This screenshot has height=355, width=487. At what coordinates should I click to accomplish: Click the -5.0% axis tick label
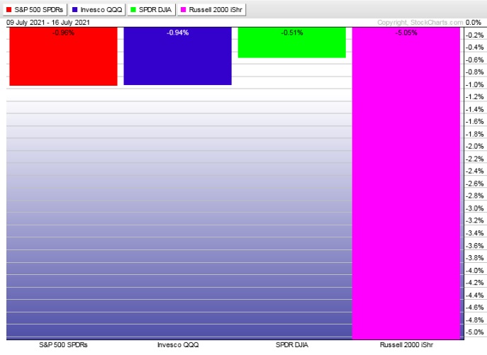474,332
